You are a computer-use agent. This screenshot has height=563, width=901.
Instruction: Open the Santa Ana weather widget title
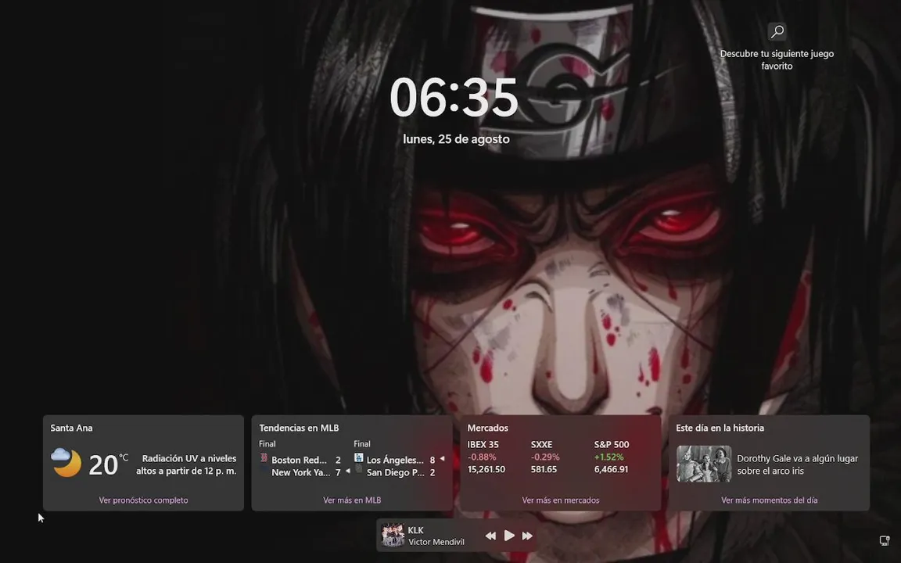pyautogui.click(x=71, y=428)
